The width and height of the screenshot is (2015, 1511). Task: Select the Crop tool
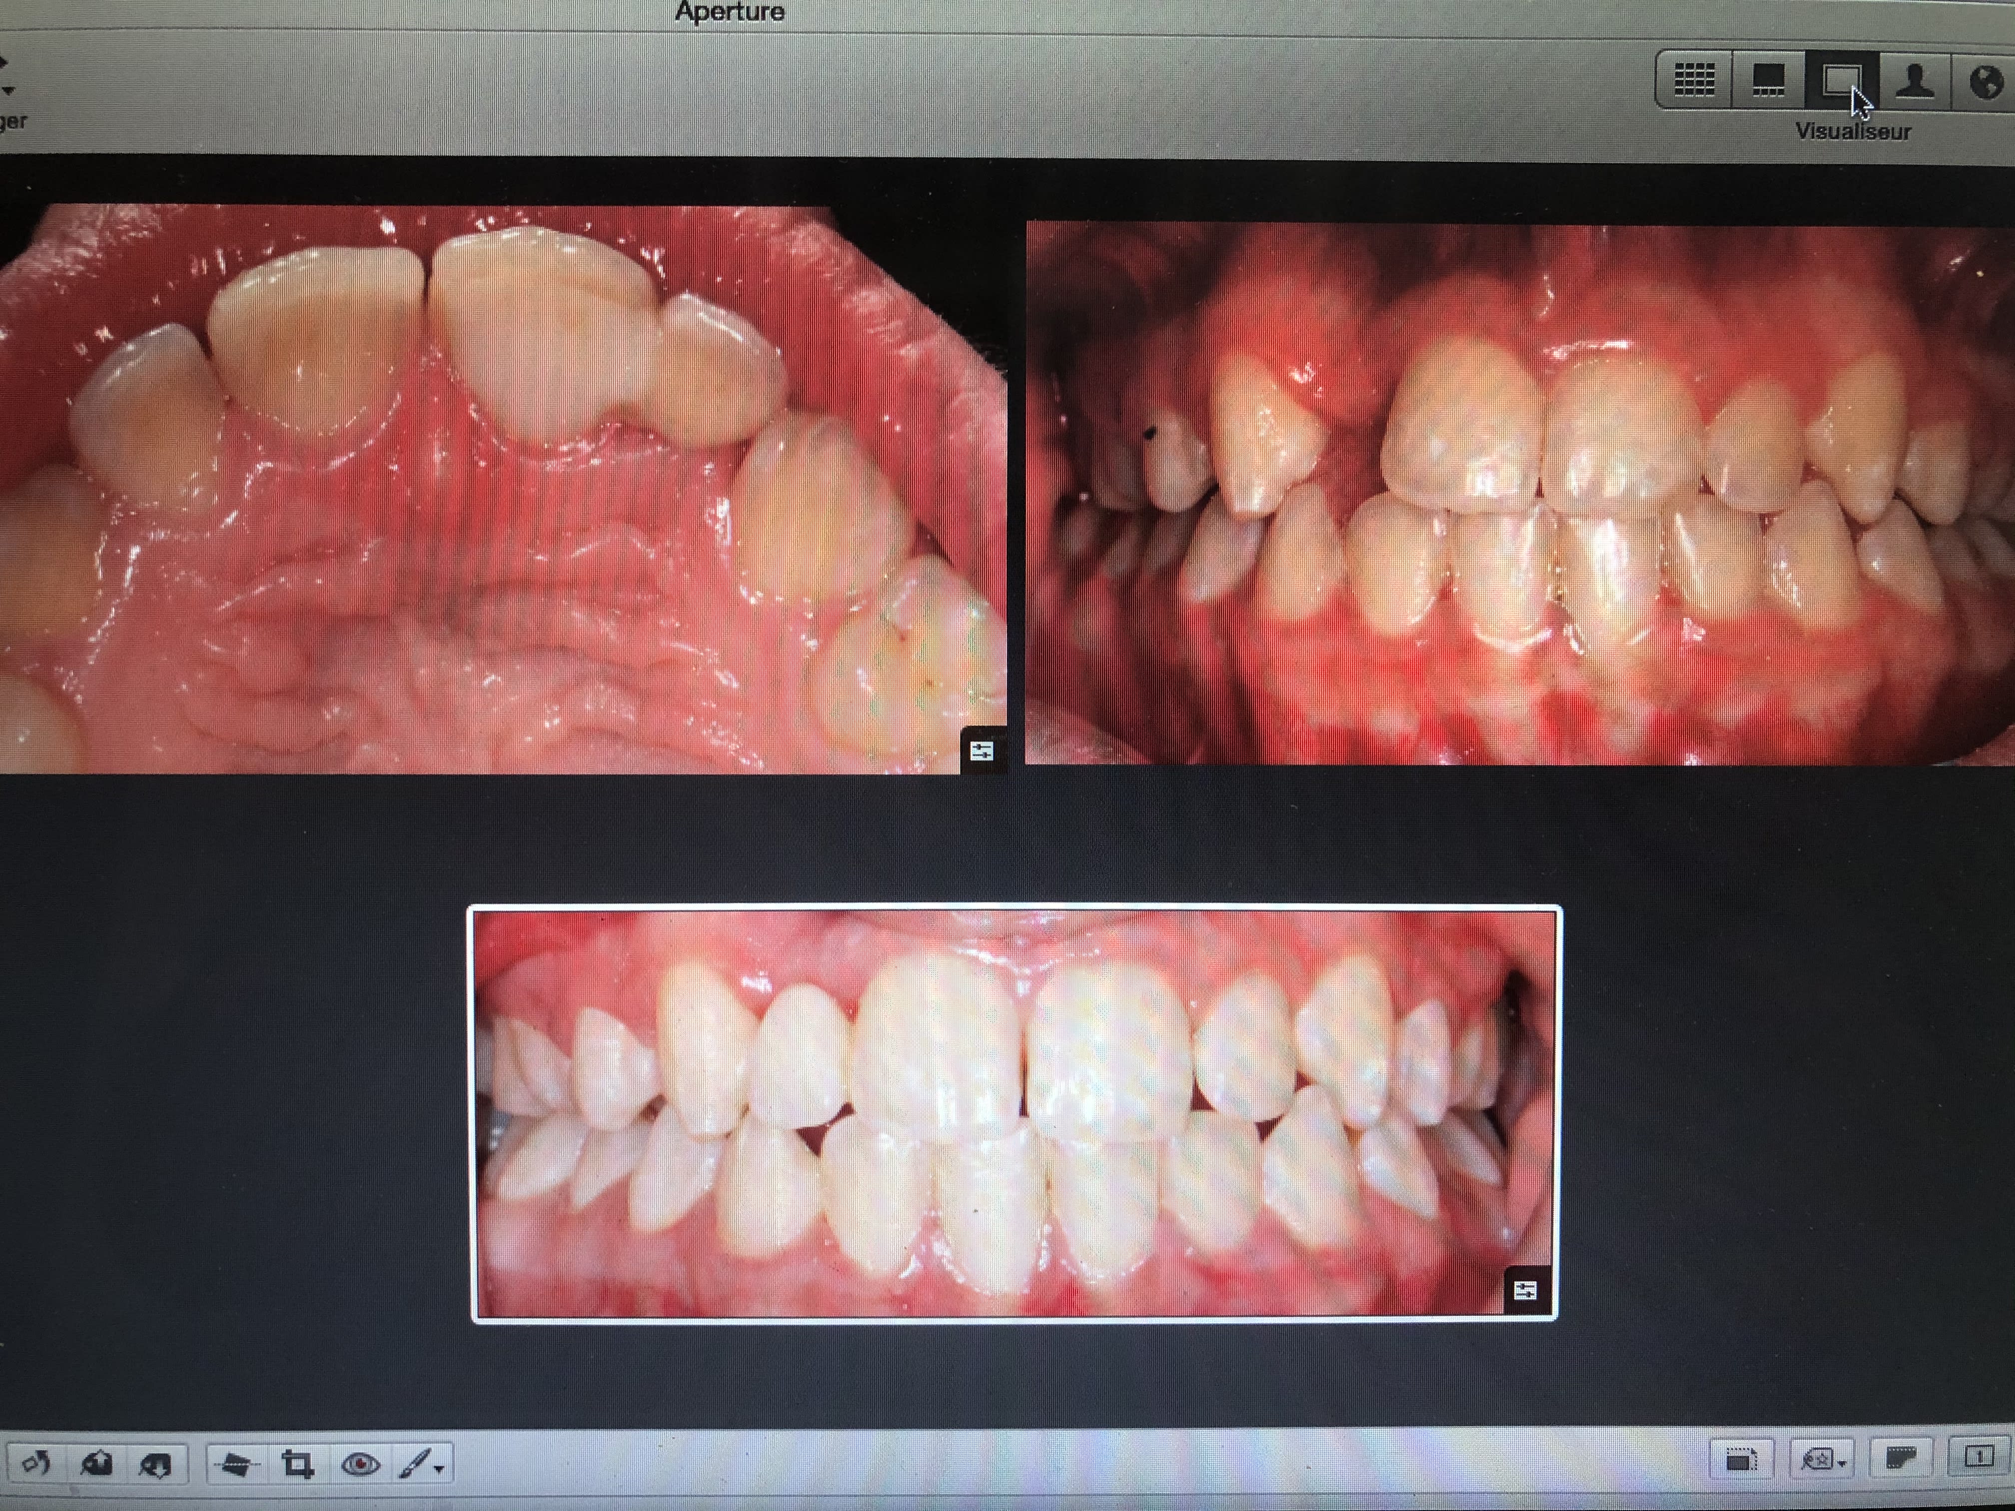(297, 1465)
